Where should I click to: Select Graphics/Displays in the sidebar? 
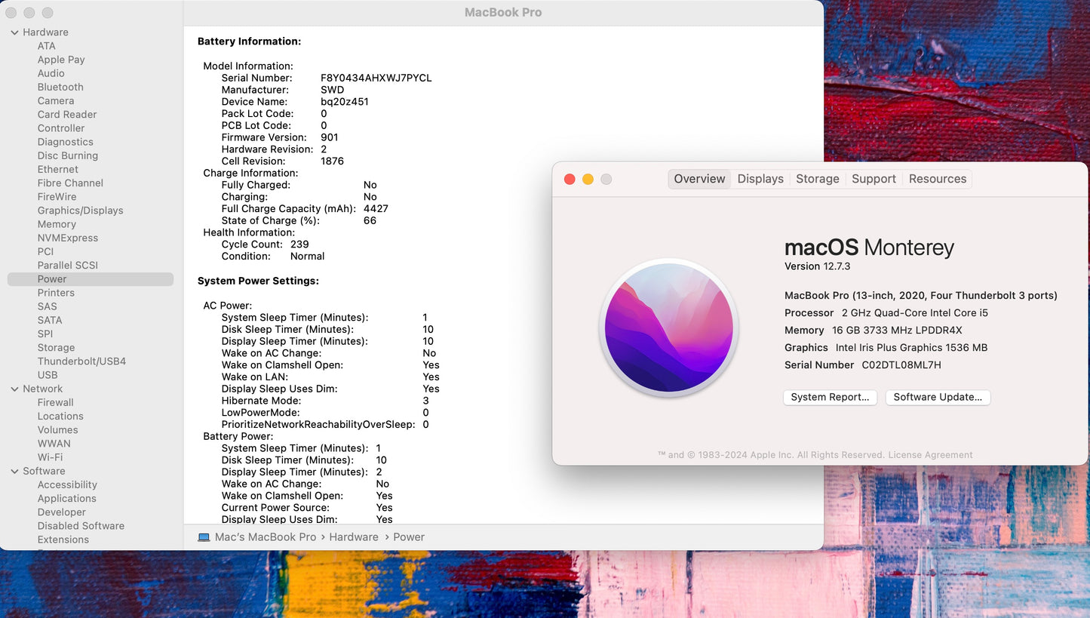(x=80, y=211)
